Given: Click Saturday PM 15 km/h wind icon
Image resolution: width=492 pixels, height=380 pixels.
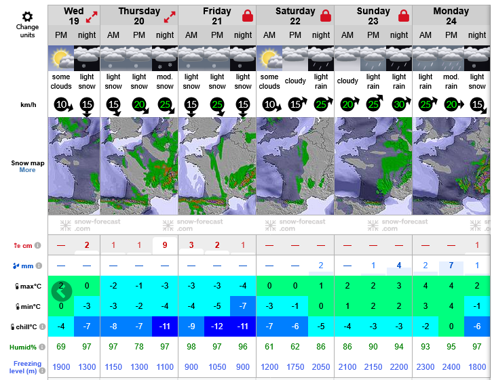Looking at the screenshot, I should point(297,104).
